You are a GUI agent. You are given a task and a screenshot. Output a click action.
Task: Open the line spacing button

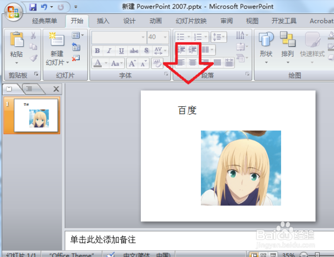pyautogui.click(x=219, y=37)
